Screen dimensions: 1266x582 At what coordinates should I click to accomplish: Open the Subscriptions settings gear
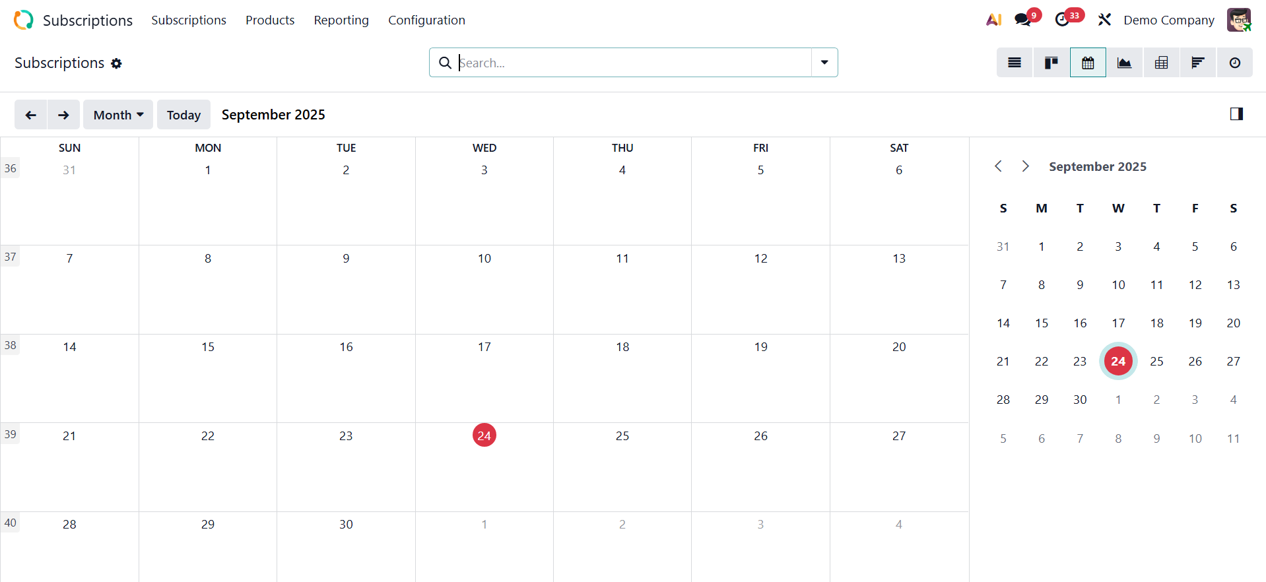(x=116, y=63)
